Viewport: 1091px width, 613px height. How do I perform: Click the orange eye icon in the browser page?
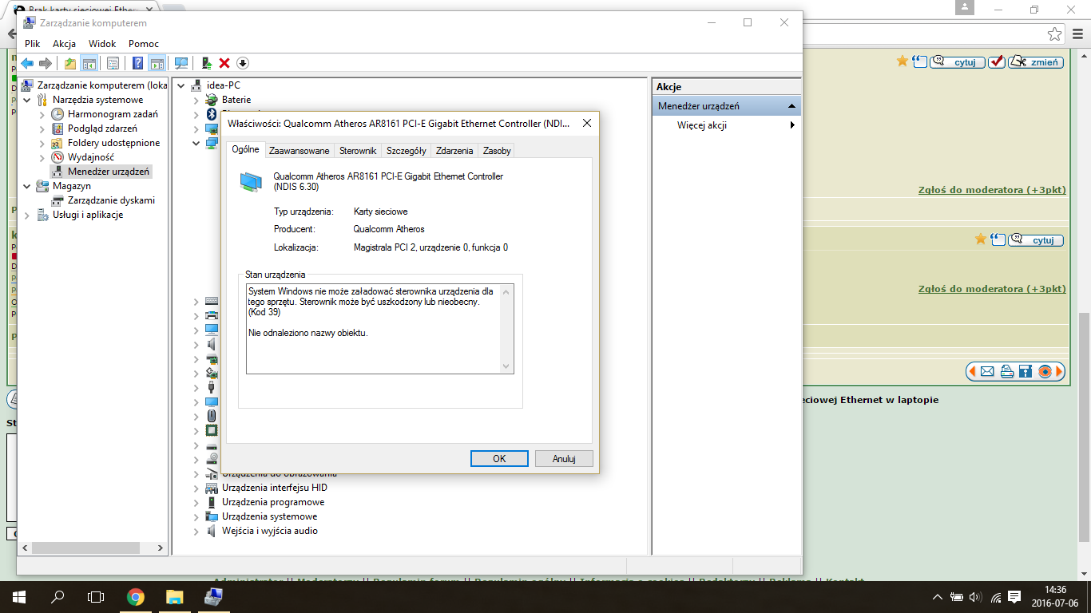1044,371
